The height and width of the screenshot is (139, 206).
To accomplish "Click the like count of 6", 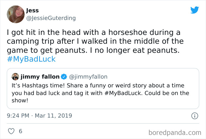I will click(20, 131).
